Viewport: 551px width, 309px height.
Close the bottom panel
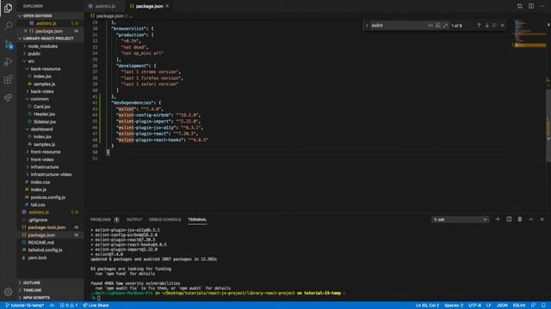[x=542, y=220]
